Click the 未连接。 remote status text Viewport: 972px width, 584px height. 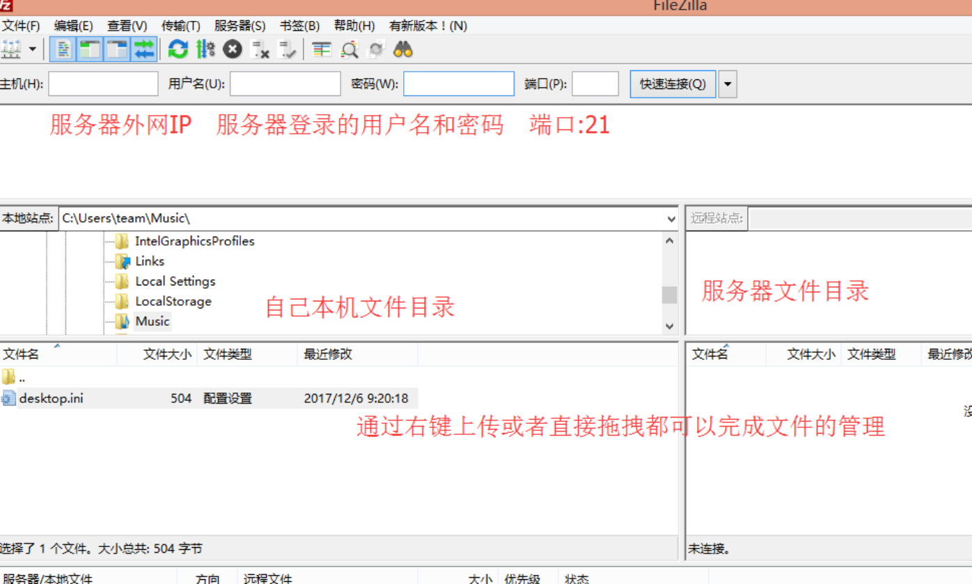710,549
